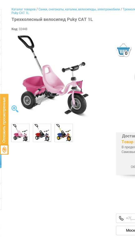Viewport: 135px width, 240px height.
Task: Select the red and blue tricycle thumbnail
Action: click(42, 133)
